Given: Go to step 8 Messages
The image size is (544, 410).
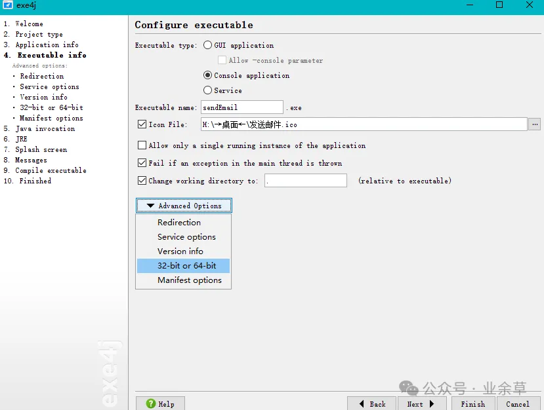Looking at the screenshot, I should (x=26, y=160).
